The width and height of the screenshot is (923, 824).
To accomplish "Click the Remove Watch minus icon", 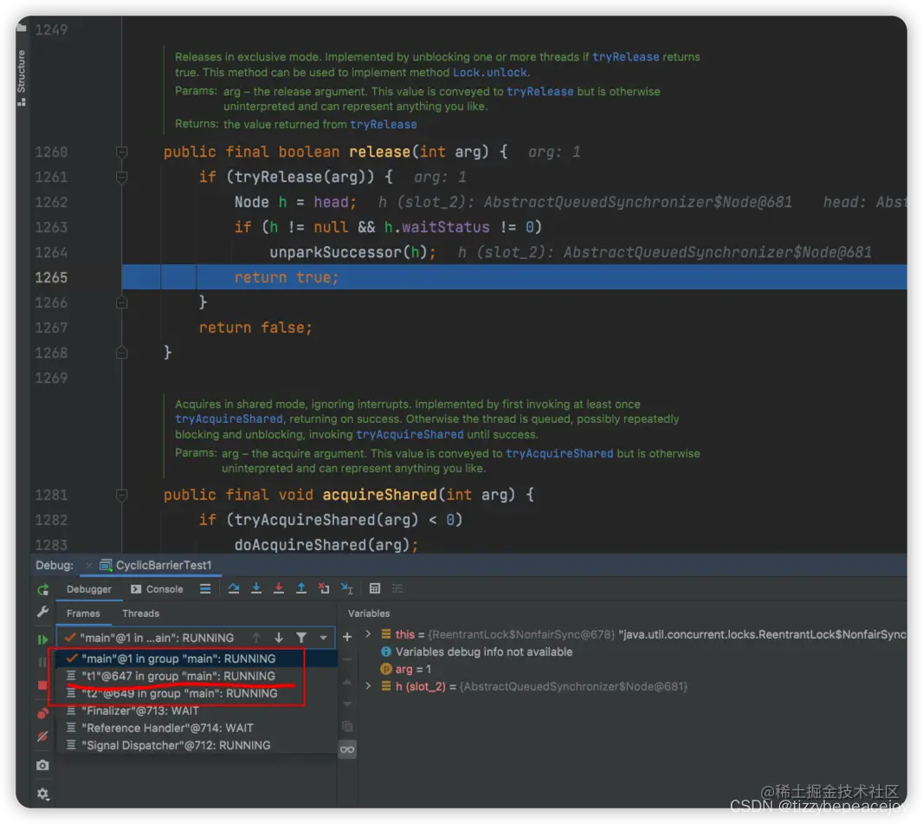I will [x=347, y=659].
